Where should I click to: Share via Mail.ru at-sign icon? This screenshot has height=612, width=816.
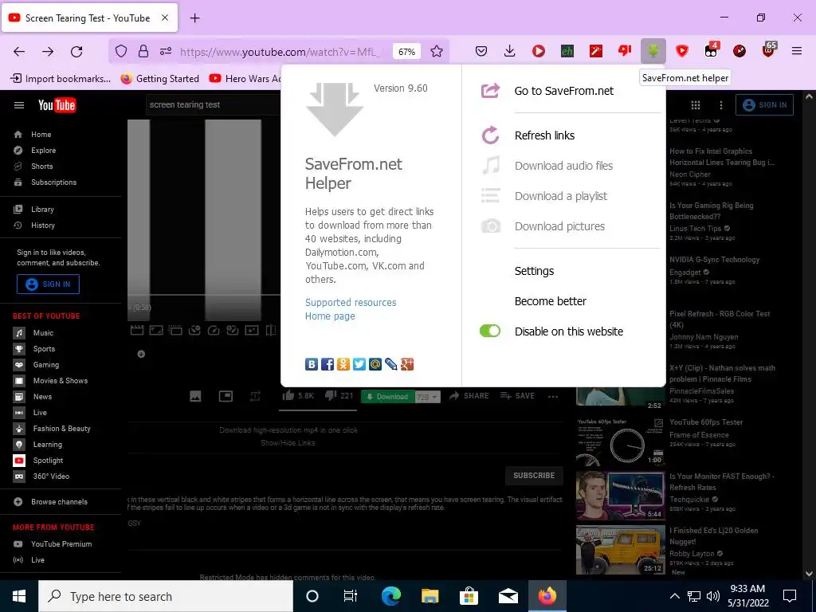(x=375, y=364)
